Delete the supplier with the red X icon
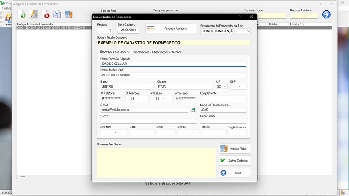The width and height of the screenshot is (349, 196). (46, 15)
